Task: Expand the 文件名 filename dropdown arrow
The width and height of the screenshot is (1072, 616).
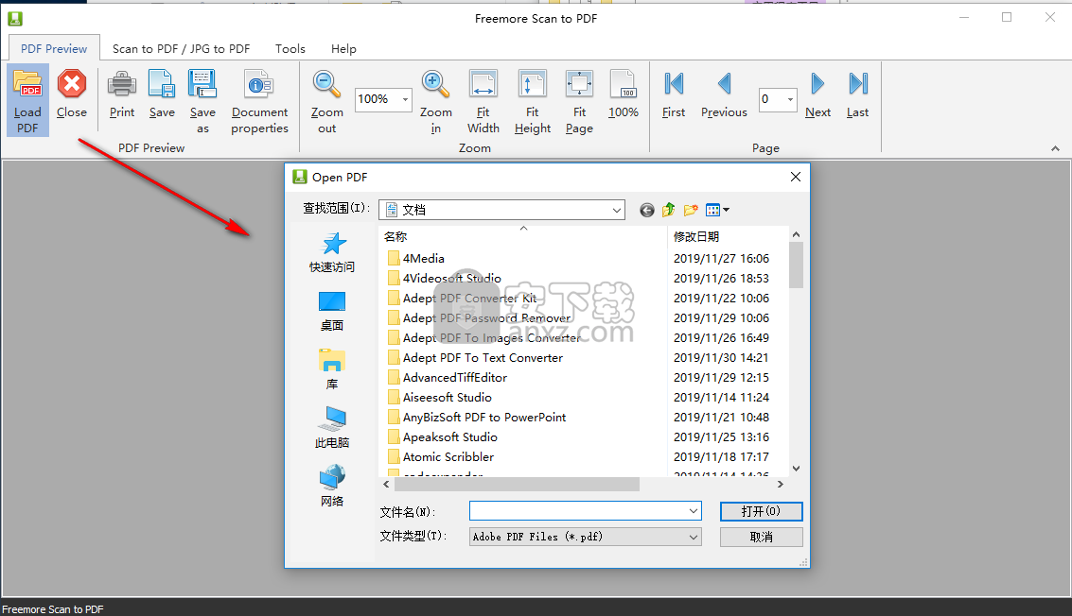Action: (x=694, y=511)
